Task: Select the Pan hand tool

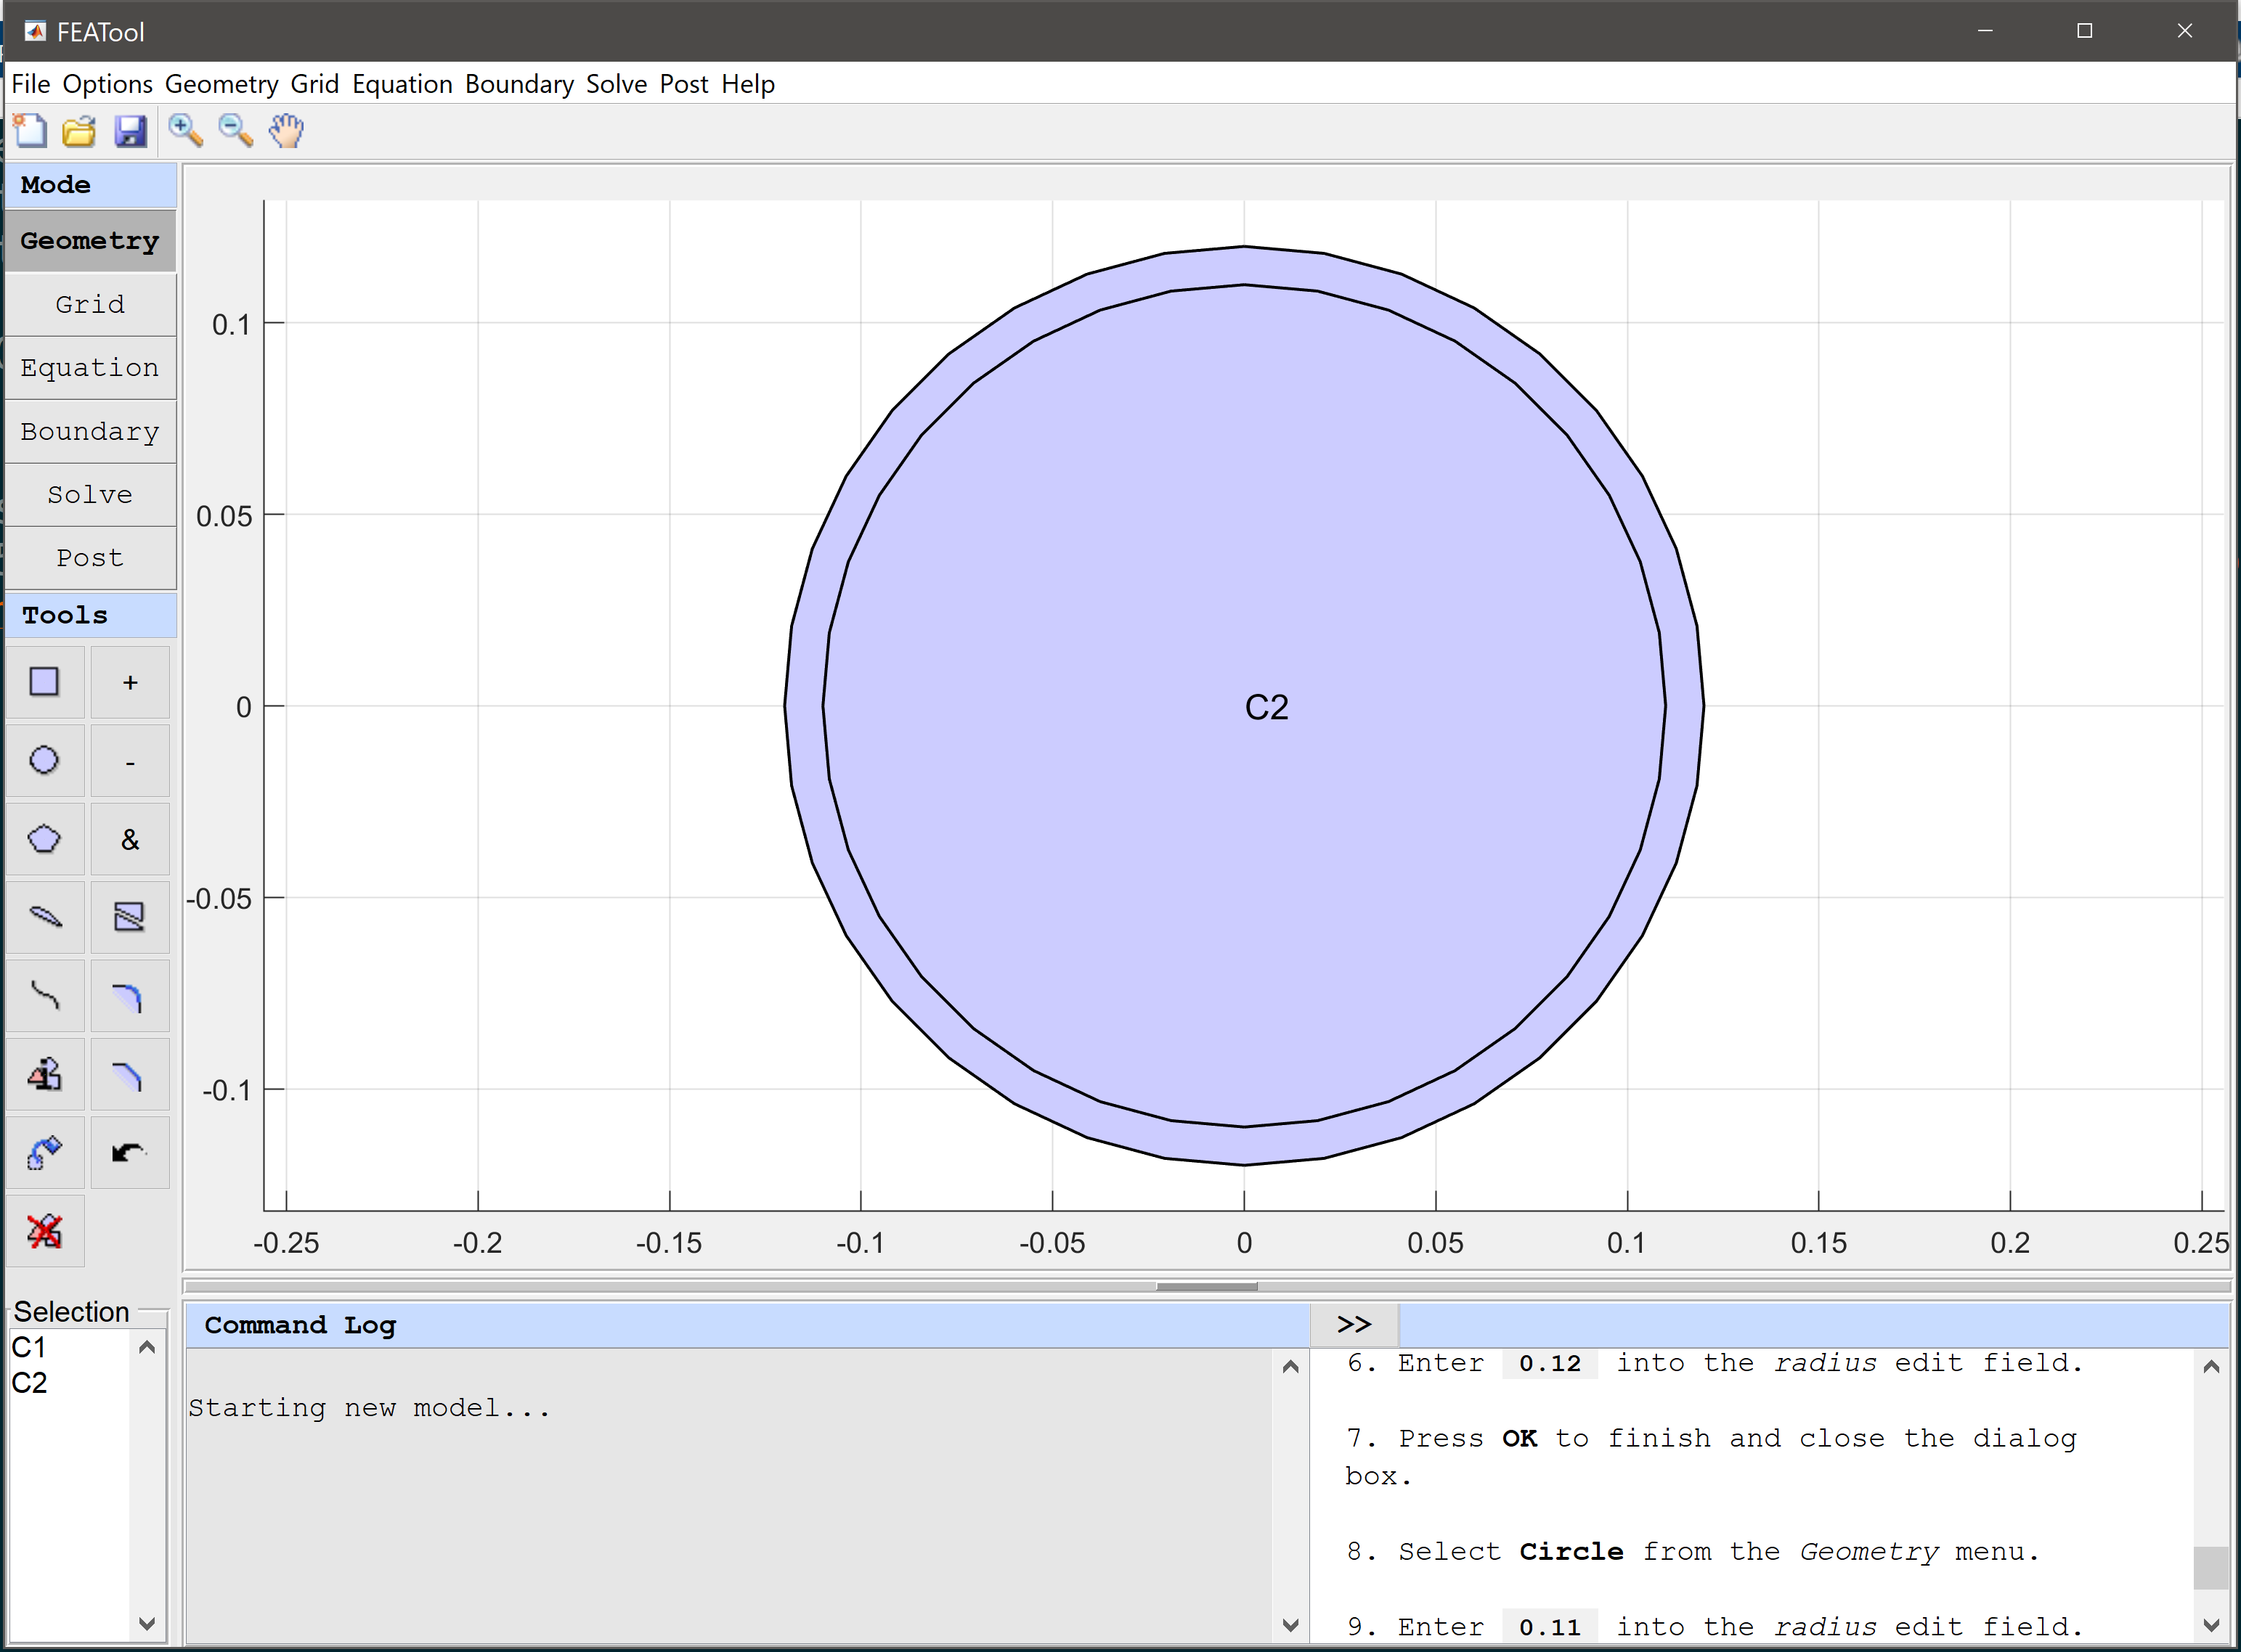Action: (x=287, y=131)
